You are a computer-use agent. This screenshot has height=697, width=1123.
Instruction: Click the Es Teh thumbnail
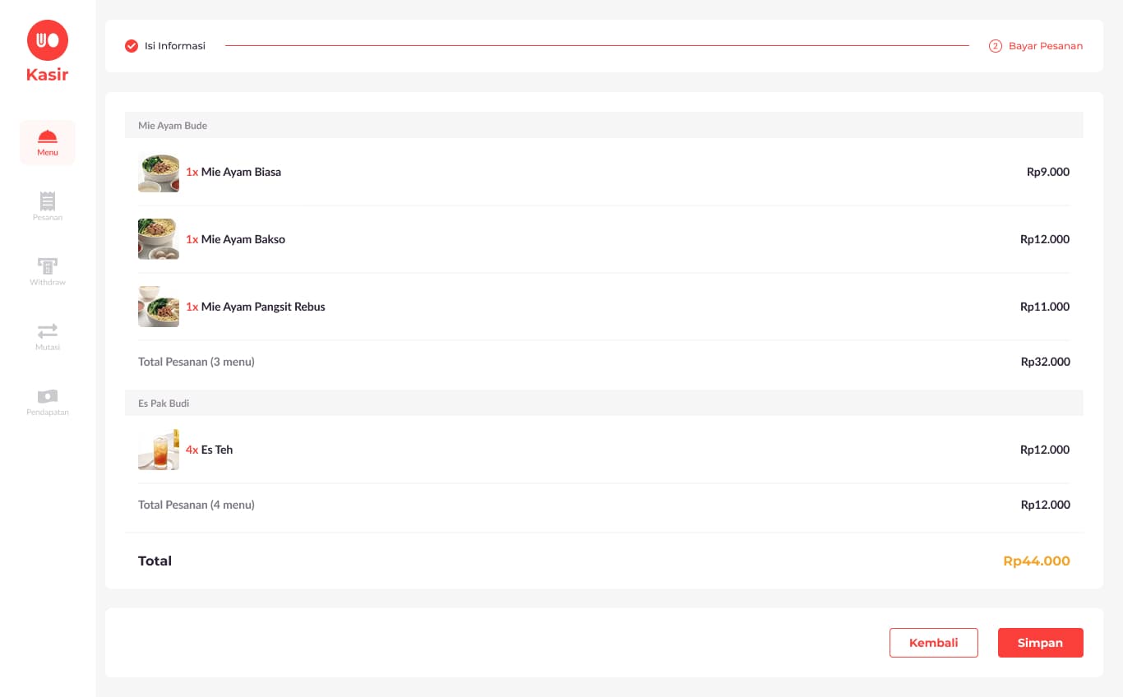(159, 450)
